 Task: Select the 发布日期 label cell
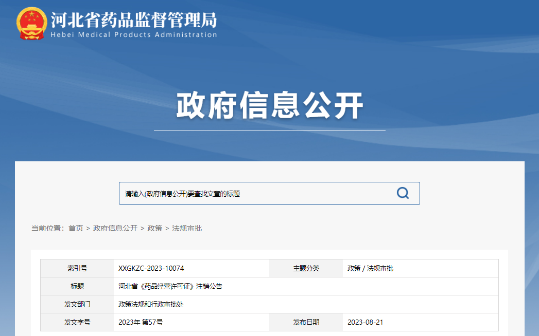(306, 322)
